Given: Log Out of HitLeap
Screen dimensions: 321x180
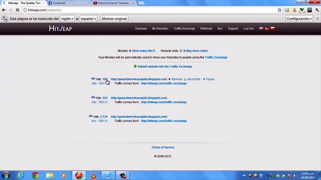Looking at the screenshot, I should pyautogui.click(x=248, y=28).
